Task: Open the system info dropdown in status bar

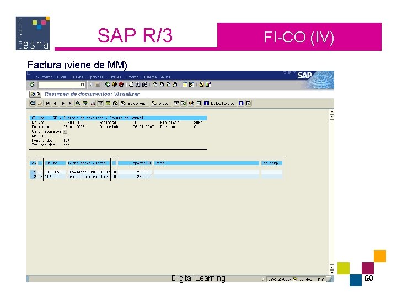Action: (294, 279)
